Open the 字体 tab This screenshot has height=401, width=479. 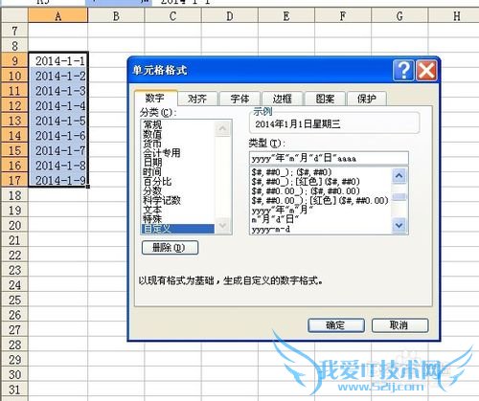point(239,99)
